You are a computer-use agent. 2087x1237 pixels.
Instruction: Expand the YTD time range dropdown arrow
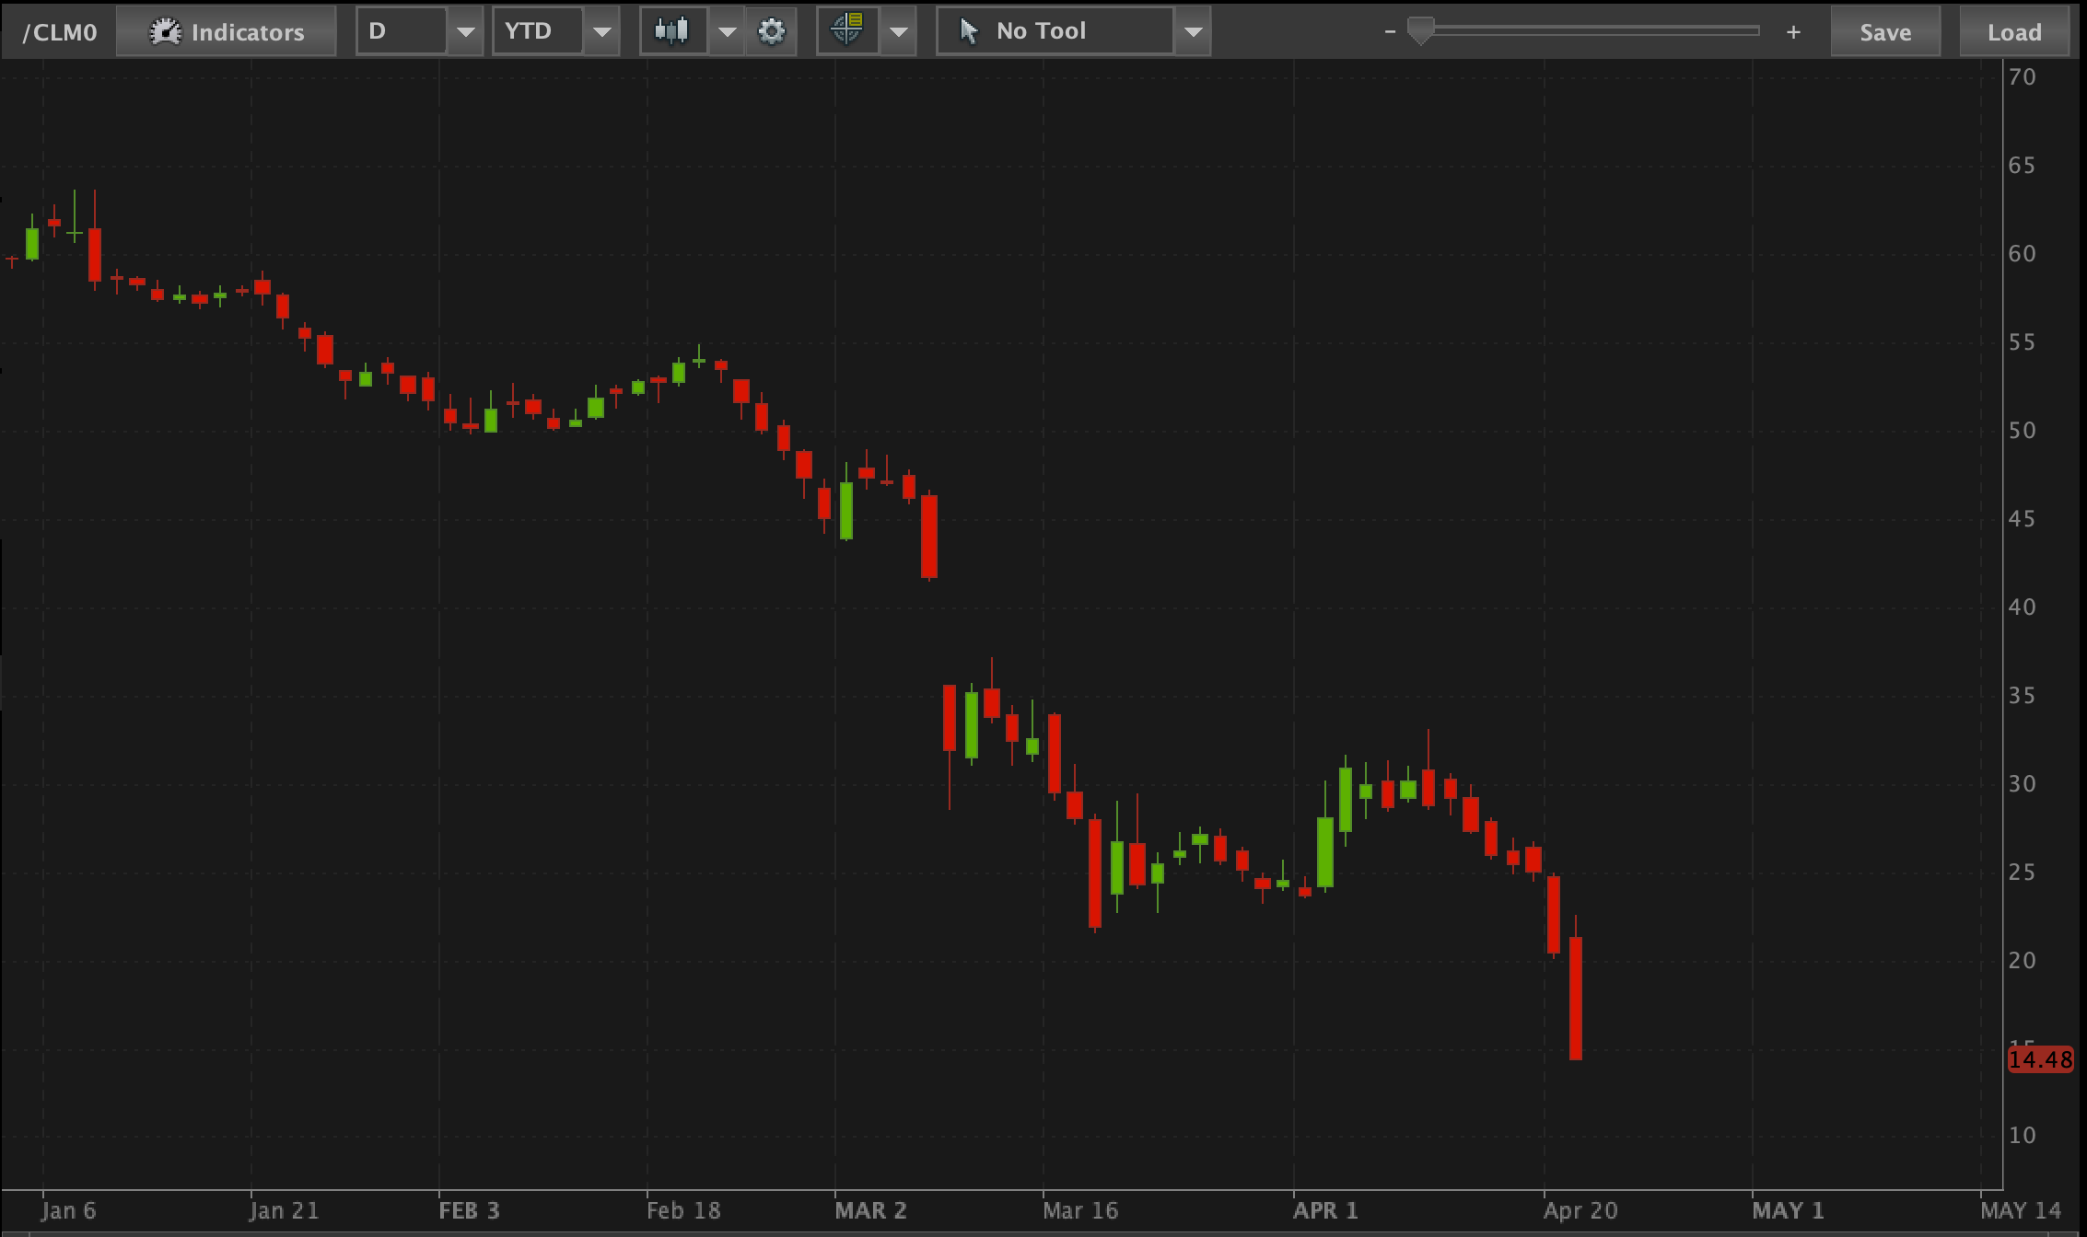(x=601, y=32)
